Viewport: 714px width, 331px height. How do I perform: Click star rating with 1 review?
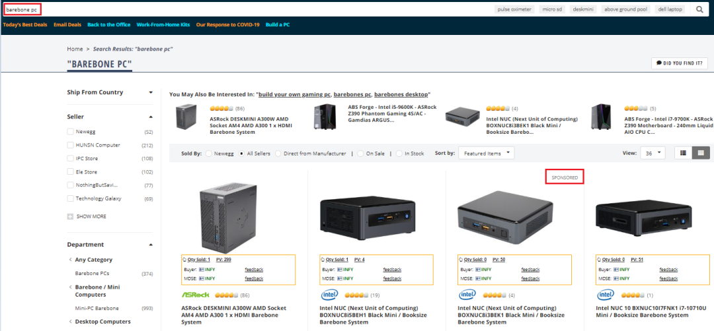[x=633, y=295]
